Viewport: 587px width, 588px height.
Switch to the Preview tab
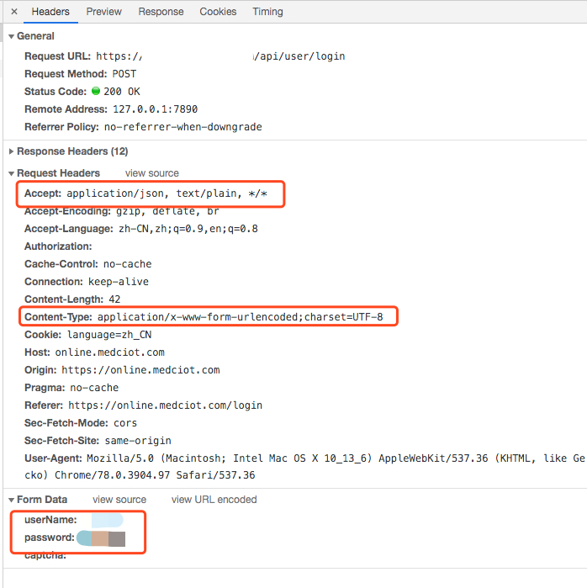coord(103,12)
